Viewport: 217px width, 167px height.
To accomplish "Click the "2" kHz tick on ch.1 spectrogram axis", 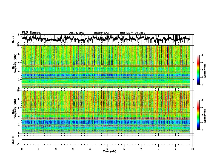I will 19,79.
